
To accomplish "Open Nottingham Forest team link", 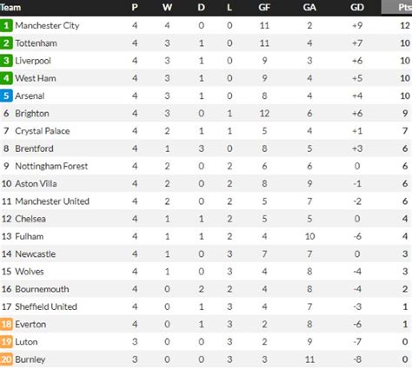I will click(51, 166).
